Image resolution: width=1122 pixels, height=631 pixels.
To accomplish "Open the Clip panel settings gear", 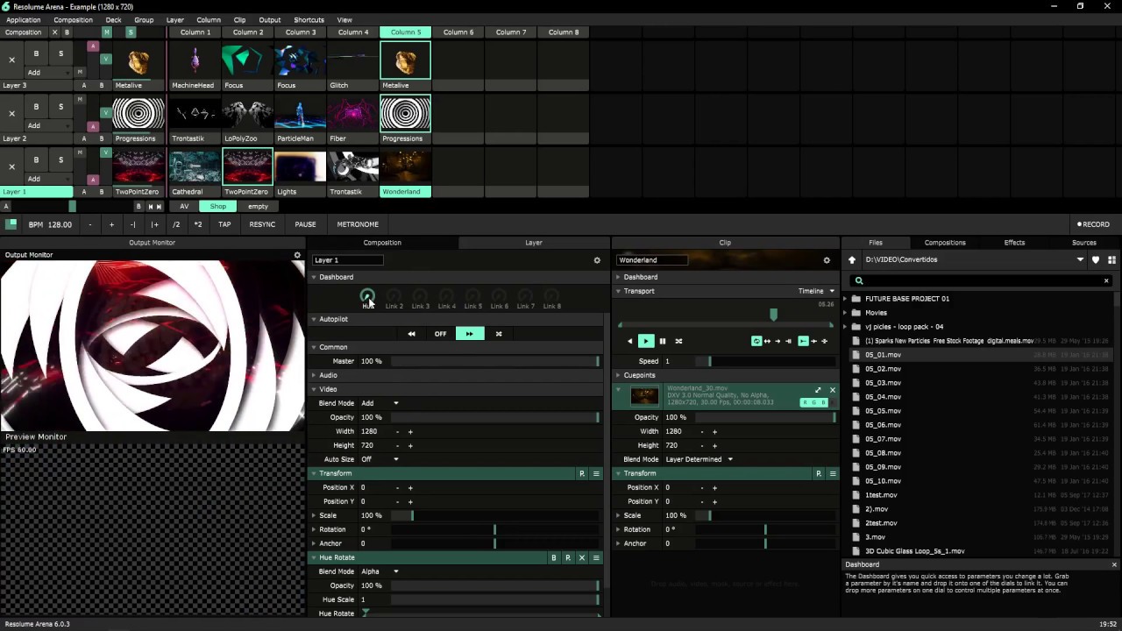I will [x=826, y=260].
